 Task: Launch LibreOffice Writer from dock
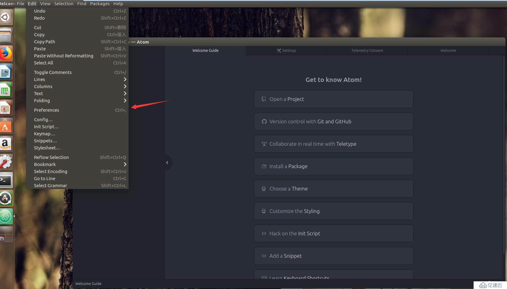[5, 72]
